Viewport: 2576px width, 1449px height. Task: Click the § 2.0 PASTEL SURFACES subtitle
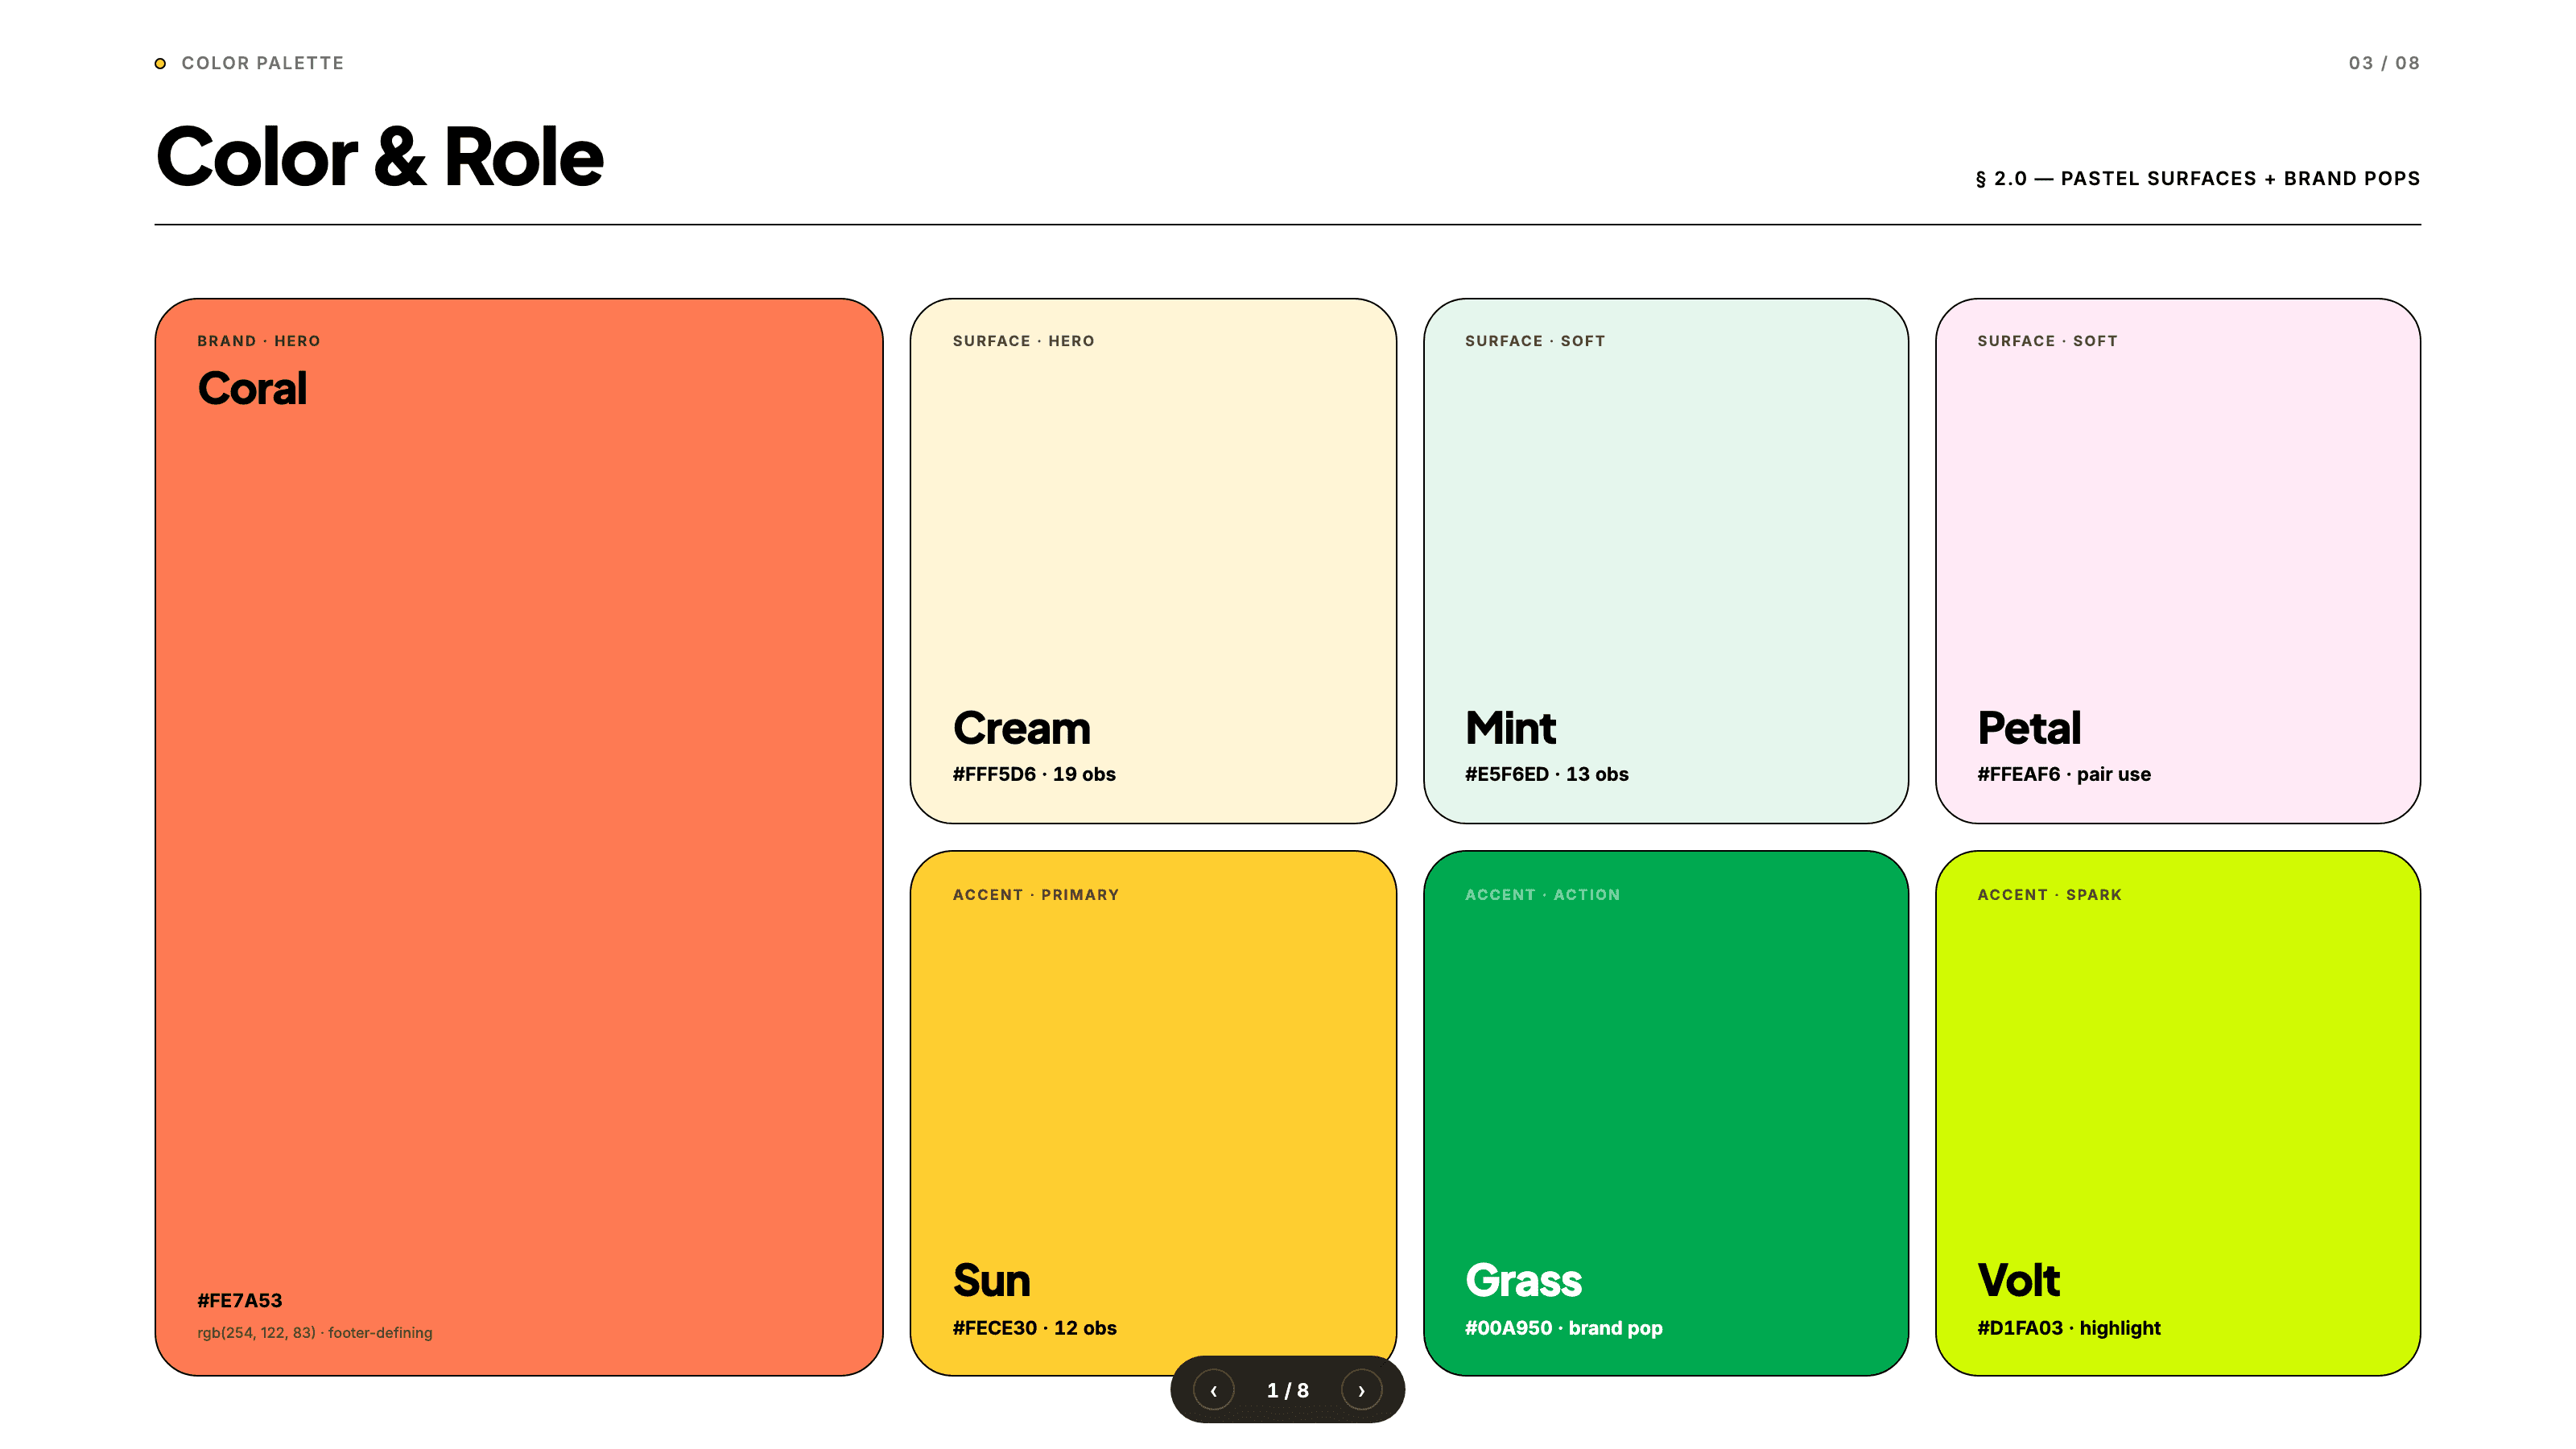coord(2197,178)
